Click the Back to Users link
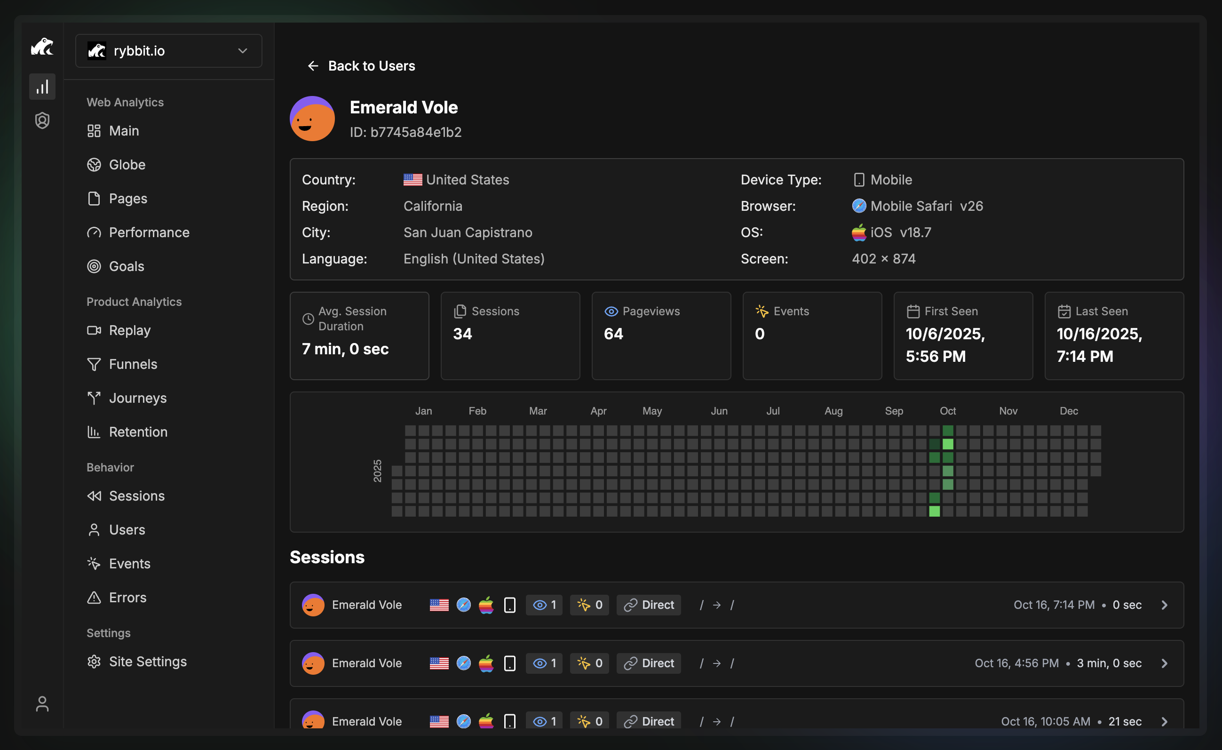 [371, 66]
